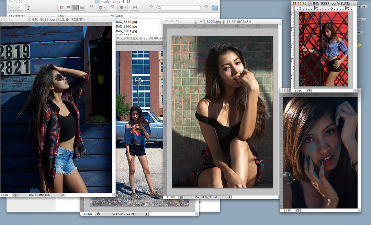371x225 pixels.
Task: Click the IMG_8059.jpg title proxy icon
Action: click(29, 19)
